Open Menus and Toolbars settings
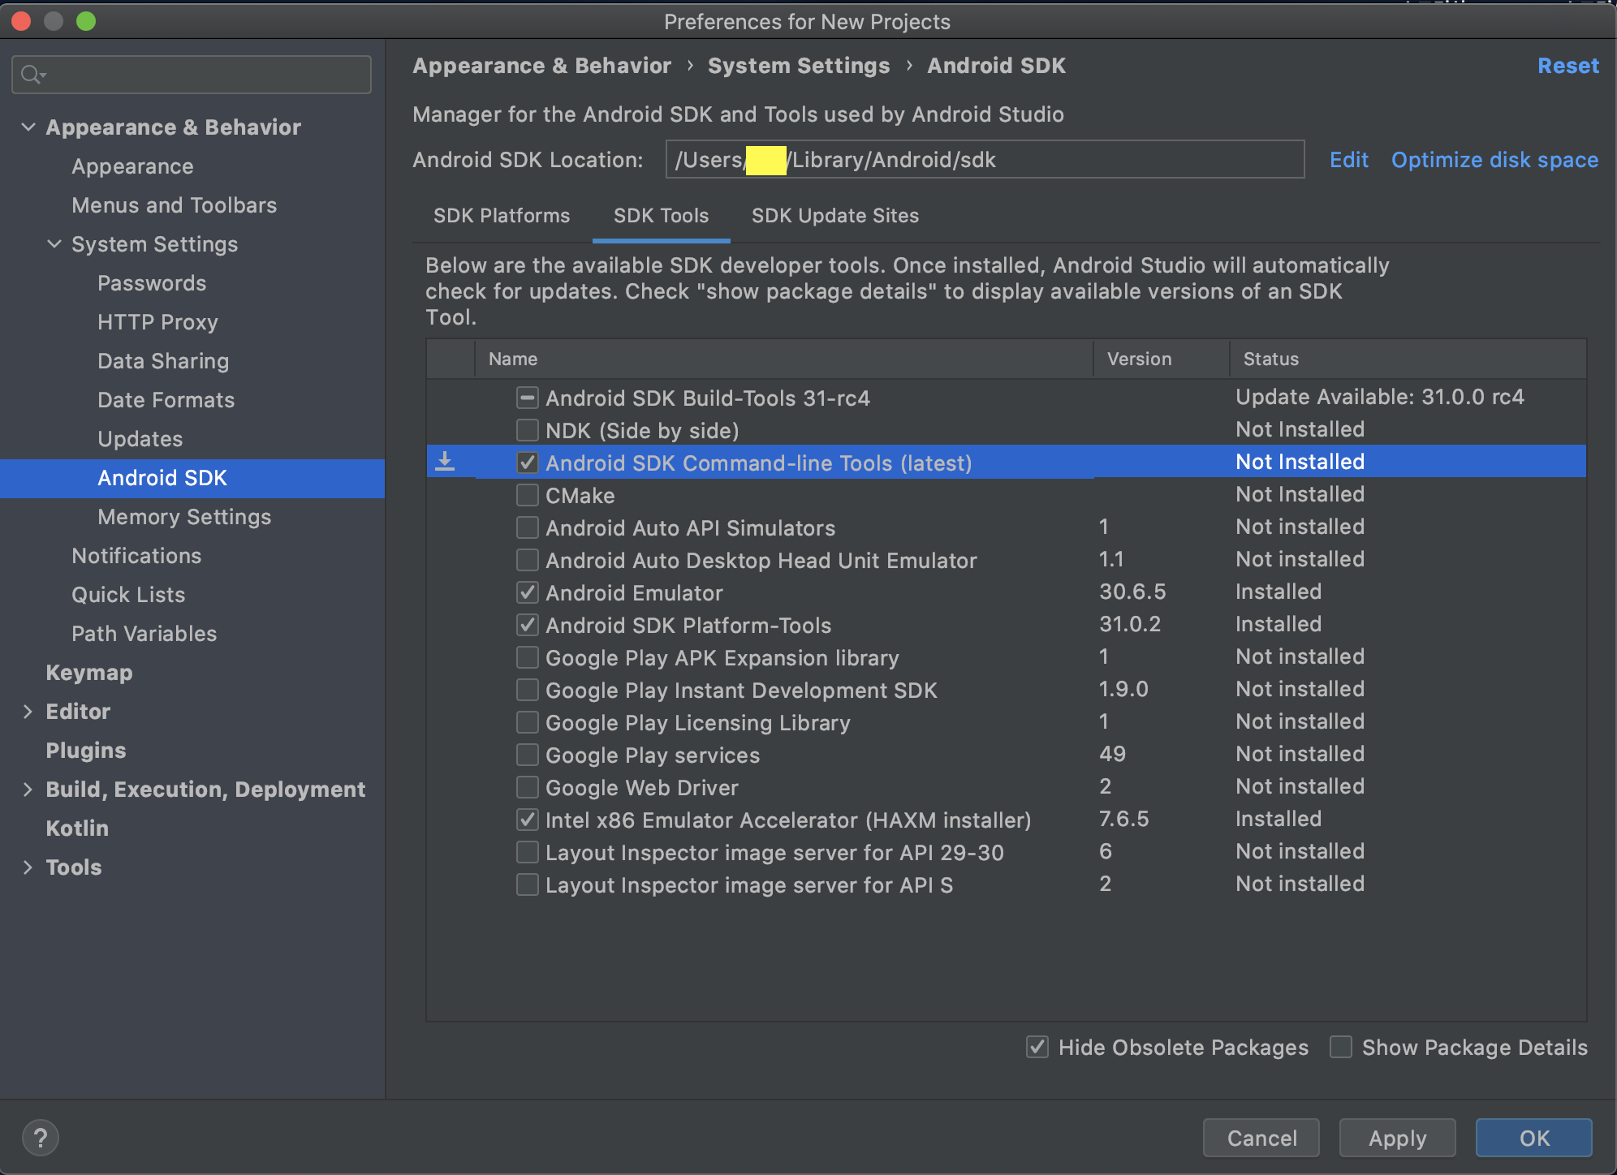This screenshot has height=1175, width=1617. coord(174,205)
